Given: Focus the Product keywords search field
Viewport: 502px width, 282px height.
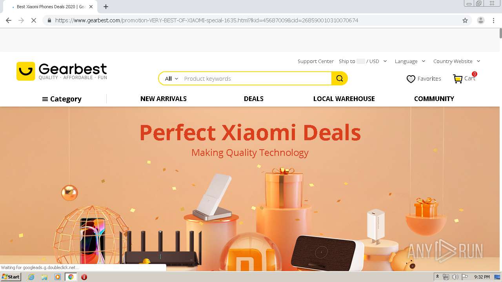Looking at the screenshot, I should click(x=256, y=78).
